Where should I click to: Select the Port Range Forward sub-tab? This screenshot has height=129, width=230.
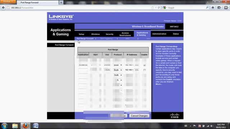click(x=85, y=39)
